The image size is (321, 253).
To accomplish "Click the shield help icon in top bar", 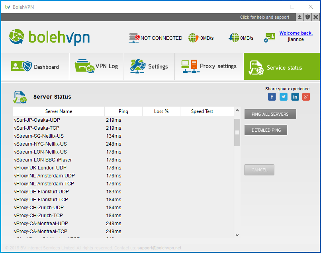I will tap(307, 17).
